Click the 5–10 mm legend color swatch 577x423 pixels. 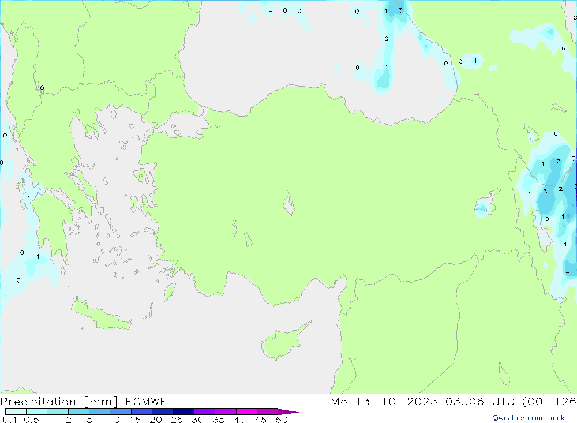click(100, 411)
